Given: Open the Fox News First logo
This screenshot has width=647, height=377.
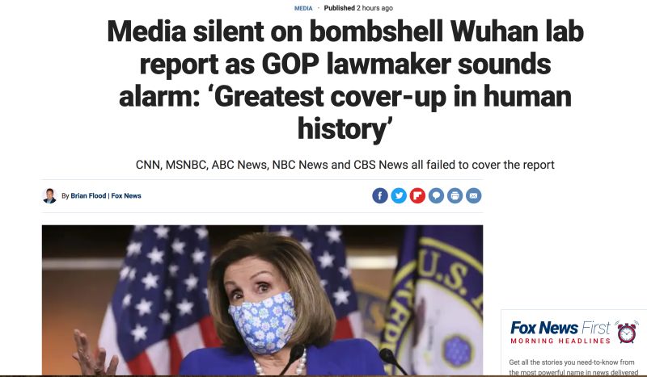Looking at the screenshot, I should pyautogui.click(x=560, y=329).
